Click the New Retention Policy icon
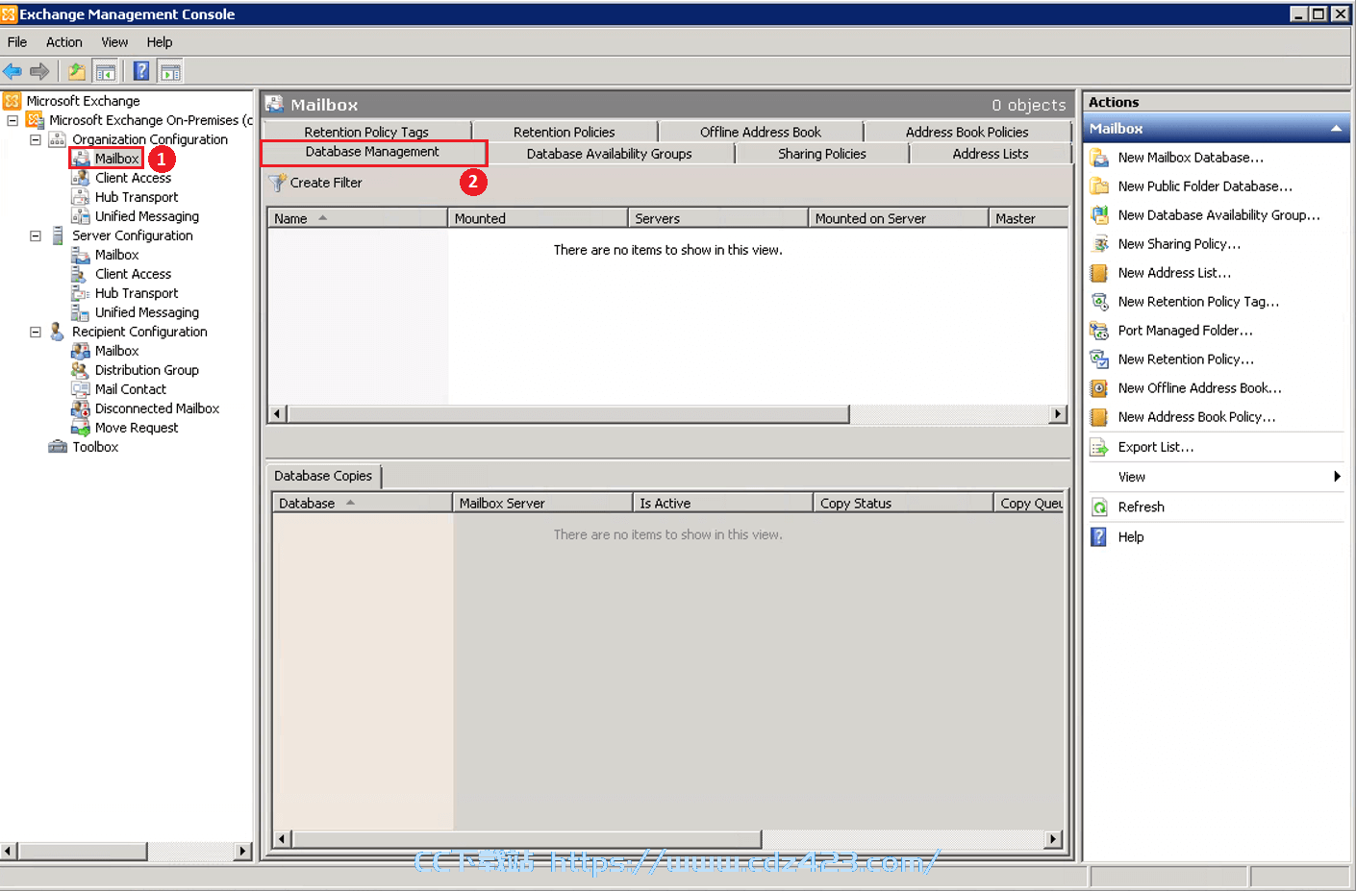Viewport: 1356px width, 891px height. 1099,359
